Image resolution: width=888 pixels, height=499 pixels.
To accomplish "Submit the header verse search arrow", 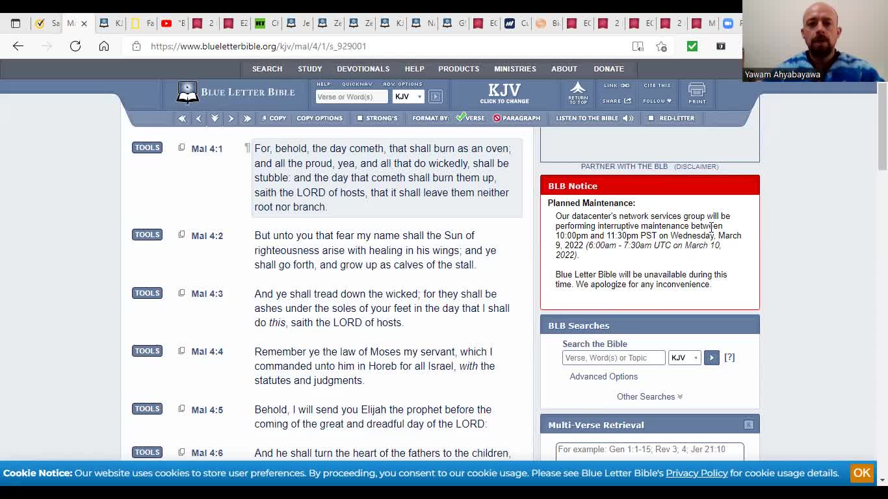I will 436,97.
